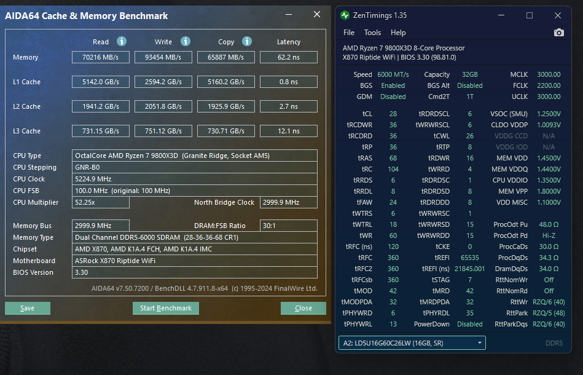Take a ZenTimings screenshot with the camera icon
This screenshot has height=375, width=583.
coord(558,33)
